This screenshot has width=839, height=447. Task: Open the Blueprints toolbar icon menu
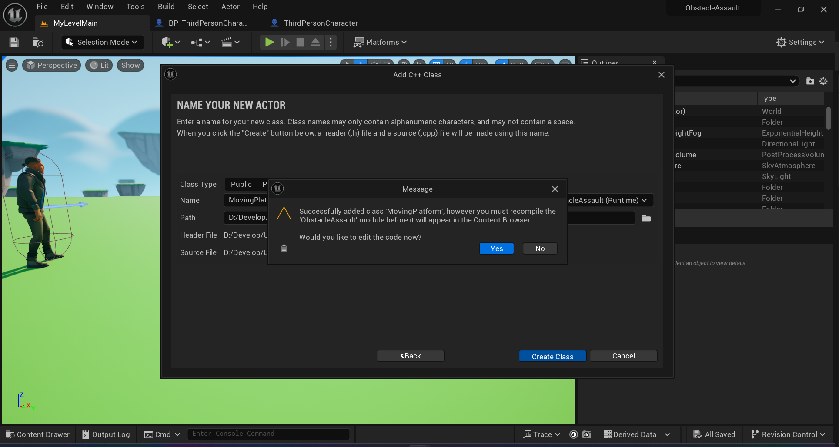point(201,42)
